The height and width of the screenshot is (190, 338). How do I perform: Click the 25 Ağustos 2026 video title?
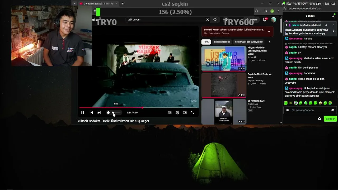coord(256,101)
